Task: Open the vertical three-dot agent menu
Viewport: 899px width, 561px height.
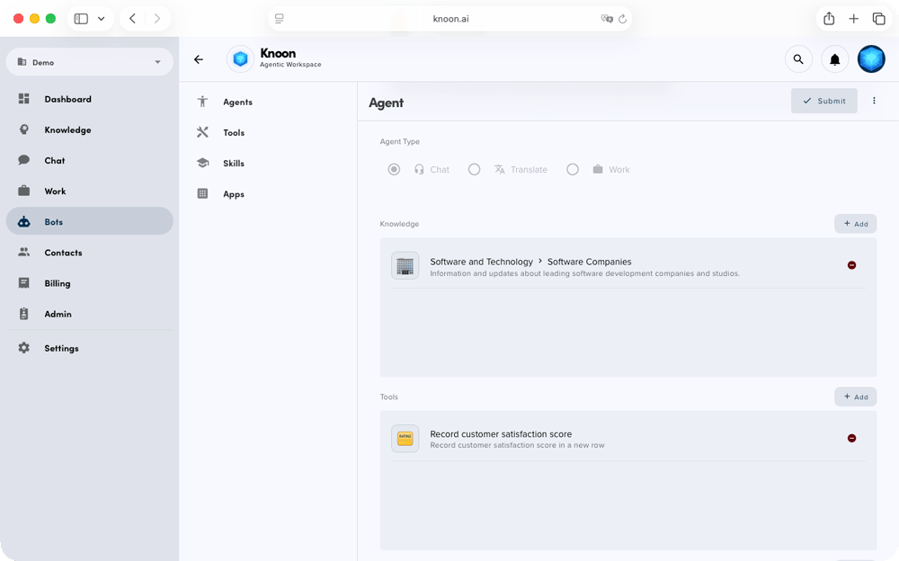Action: click(875, 101)
